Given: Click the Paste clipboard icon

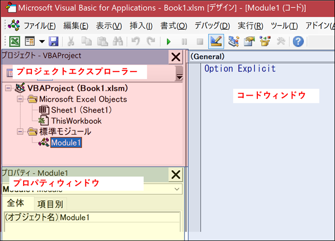Looking at the screenshot, I should coord(102,41).
